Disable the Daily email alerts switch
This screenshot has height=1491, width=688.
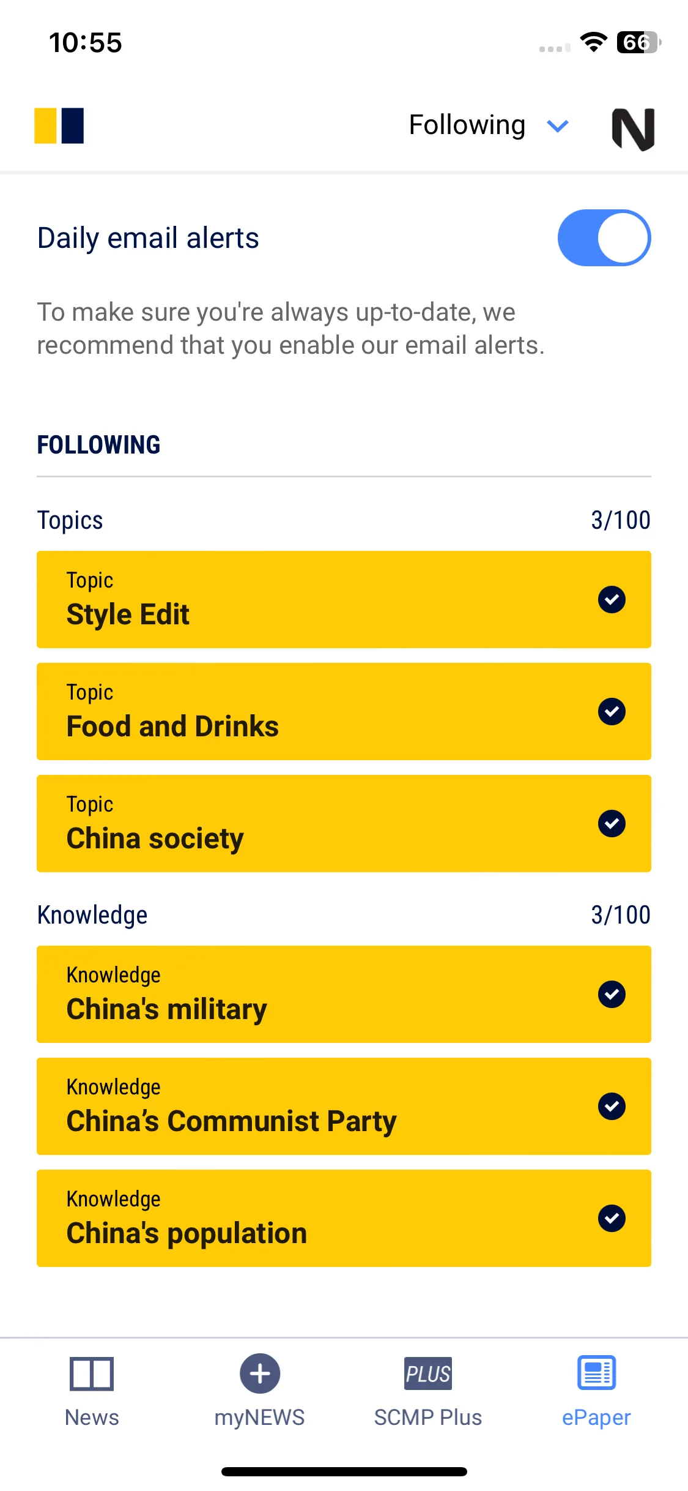tap(604, 238)
